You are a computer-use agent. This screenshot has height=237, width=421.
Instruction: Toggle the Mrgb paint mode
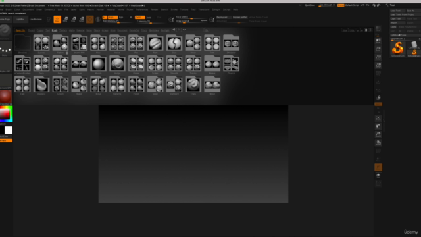click(112, 18)
